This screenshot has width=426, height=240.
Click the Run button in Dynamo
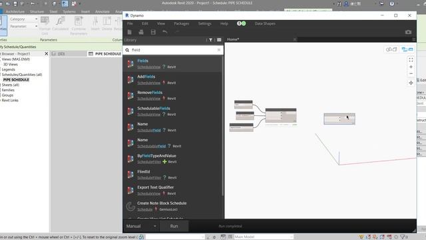174,226
